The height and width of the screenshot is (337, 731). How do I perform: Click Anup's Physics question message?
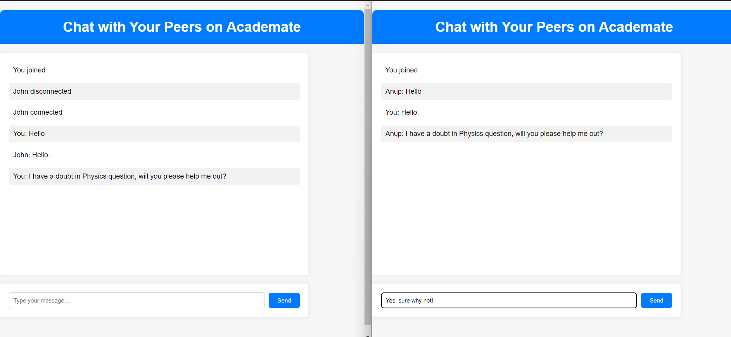click(x=494, y=134)
